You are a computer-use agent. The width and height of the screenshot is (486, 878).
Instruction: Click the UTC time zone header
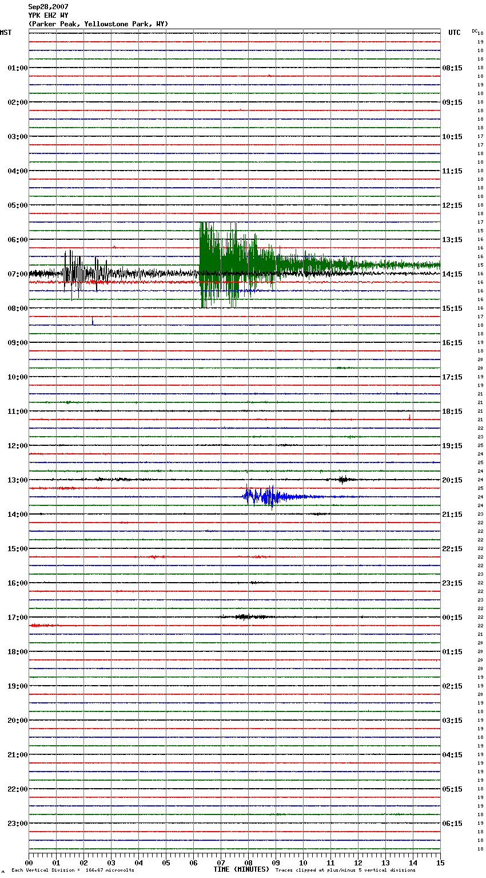(x=454, y=33)
